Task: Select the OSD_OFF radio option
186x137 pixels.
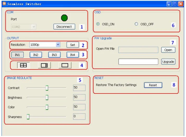Action: (x=136, y=24)
